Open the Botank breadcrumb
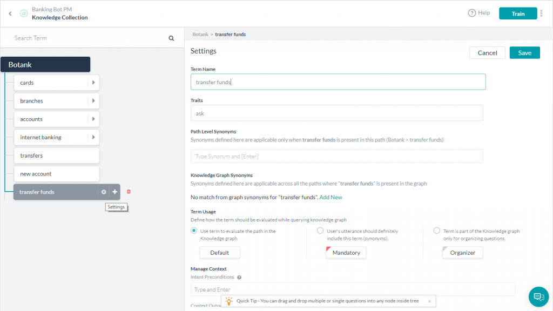 click(201, 33)
